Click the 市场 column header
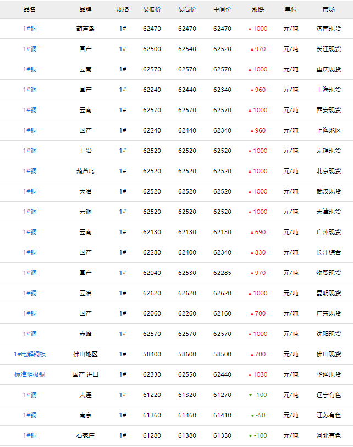The width and height of the screenshot is (353, 447). [x=329, y=9]
